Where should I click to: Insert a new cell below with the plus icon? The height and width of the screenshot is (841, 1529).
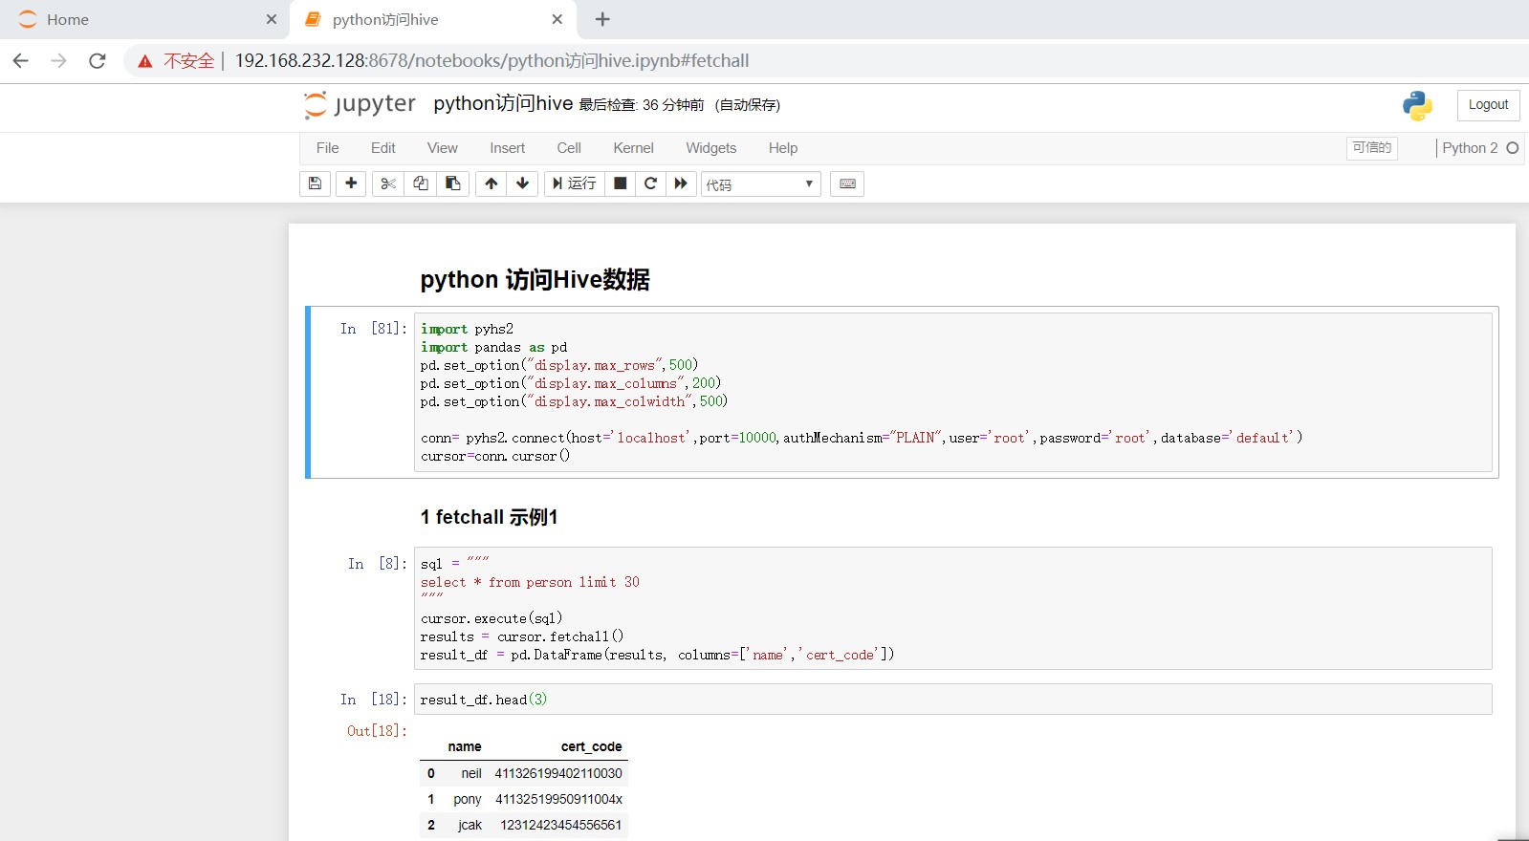[351, 183]
